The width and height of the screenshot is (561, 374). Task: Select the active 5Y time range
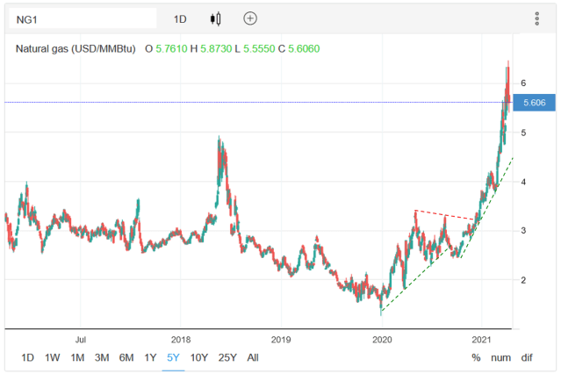click(173, 357)
